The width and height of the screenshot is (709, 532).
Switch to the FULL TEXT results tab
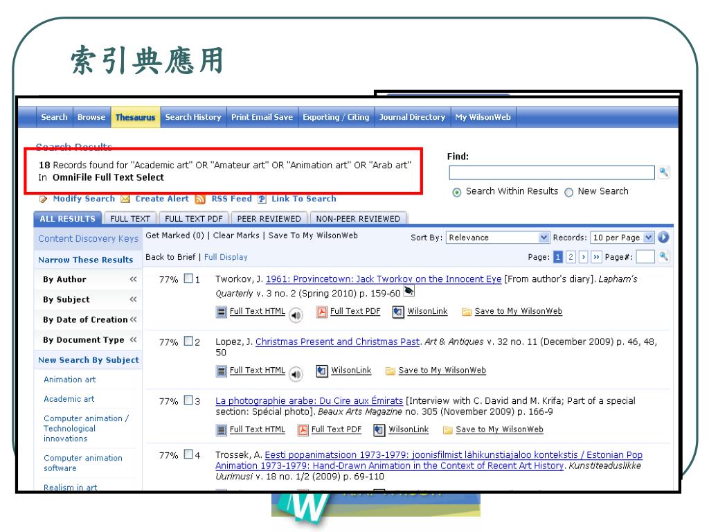(x=130, y=218)
